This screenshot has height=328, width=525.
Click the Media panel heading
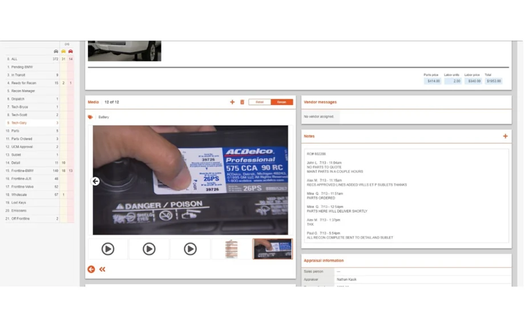click(93, 102)
